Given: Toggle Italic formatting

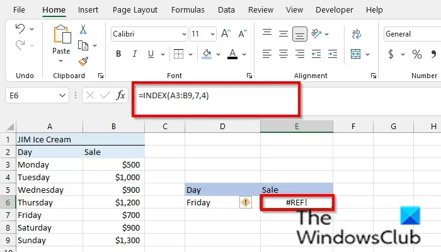Looking at the screenshot, I should (135, 54).
